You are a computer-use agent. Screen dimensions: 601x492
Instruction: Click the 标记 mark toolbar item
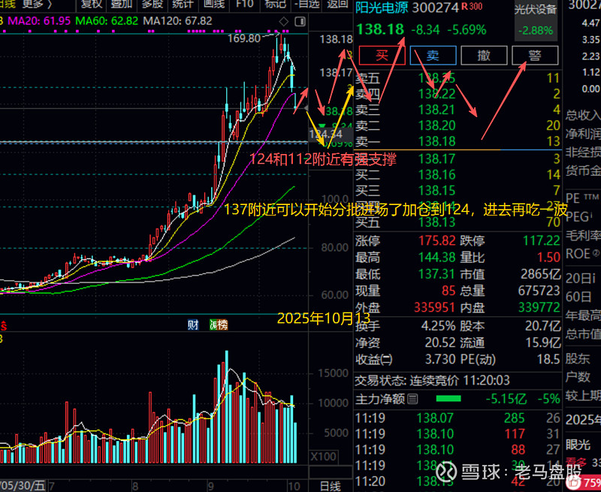tap(275, 4)
